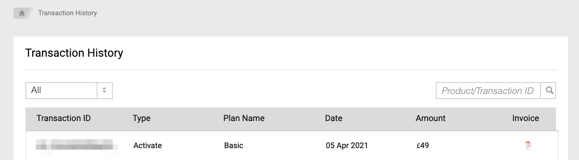This screenshot has width=579, height=160.
Task: Sort by the Type column header
Action: click(x=142, y=119)
